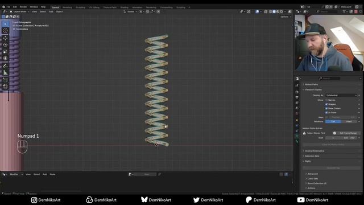
Task: Select the Cursor tool
Action: click(x=5, y=31)
